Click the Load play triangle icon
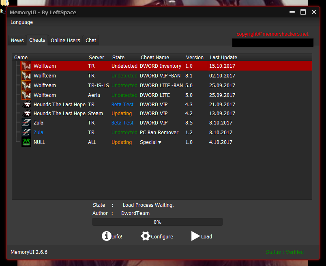This screenshot has width=326, height=266. pyautogui.click(x=195, y=236)
